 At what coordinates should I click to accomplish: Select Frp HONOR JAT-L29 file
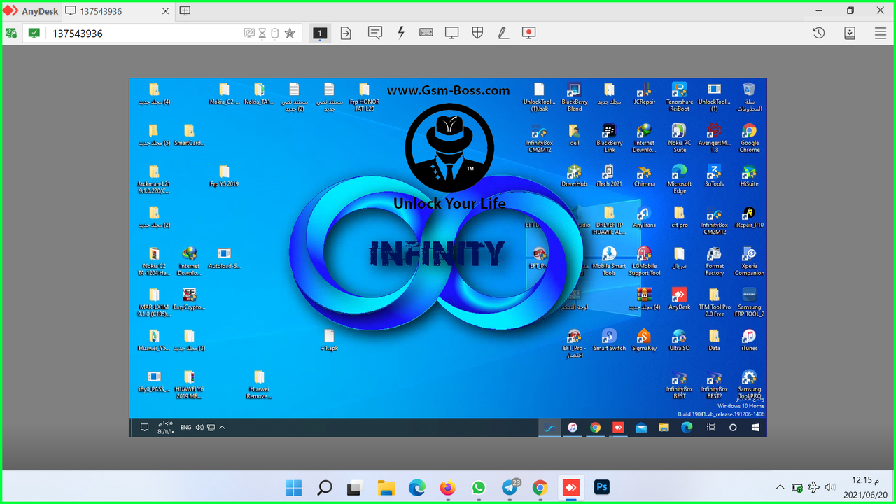click(364, 97)
